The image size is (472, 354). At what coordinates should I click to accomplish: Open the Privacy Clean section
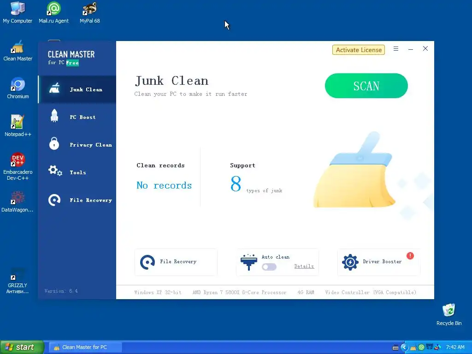coord(77,145)
